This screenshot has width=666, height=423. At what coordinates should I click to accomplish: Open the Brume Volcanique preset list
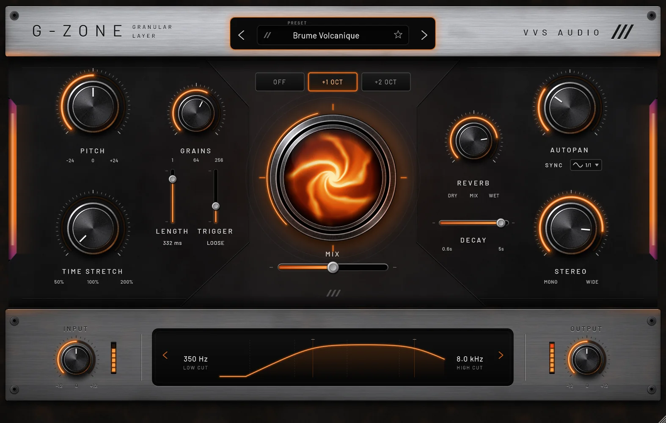click(333, 35)
